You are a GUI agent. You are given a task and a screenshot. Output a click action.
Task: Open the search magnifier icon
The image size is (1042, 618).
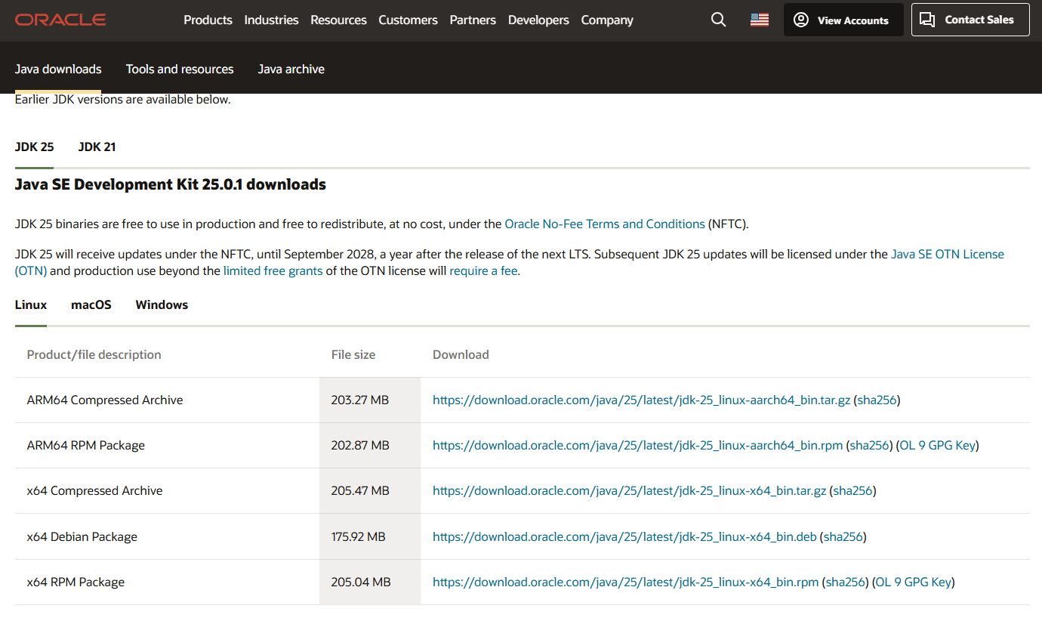[x=718, y=20]
